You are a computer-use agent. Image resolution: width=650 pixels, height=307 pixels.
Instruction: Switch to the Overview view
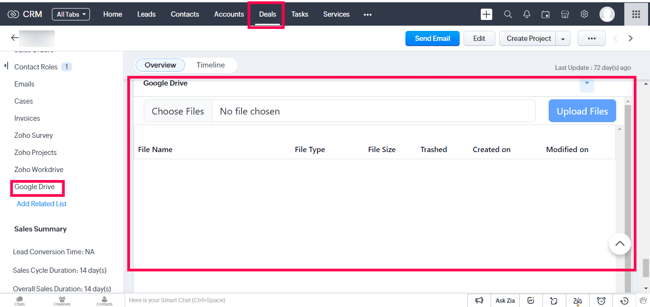click(x=160, y=65)
